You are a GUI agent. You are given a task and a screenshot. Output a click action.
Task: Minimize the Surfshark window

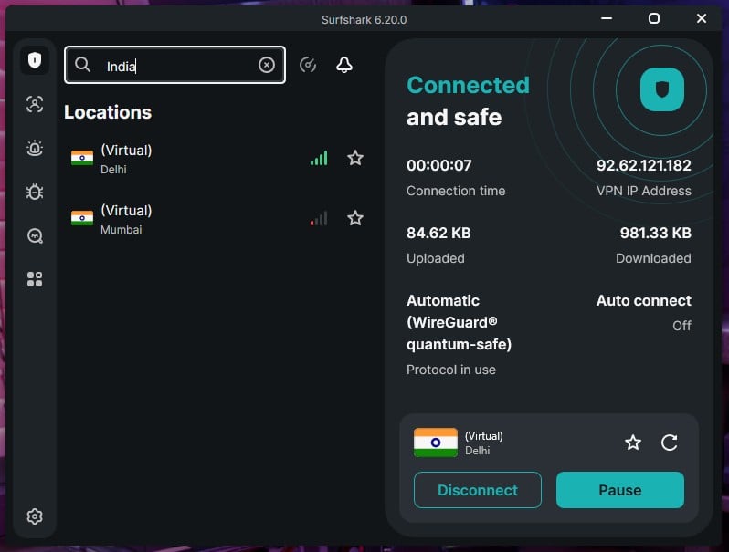coord(607,18)
